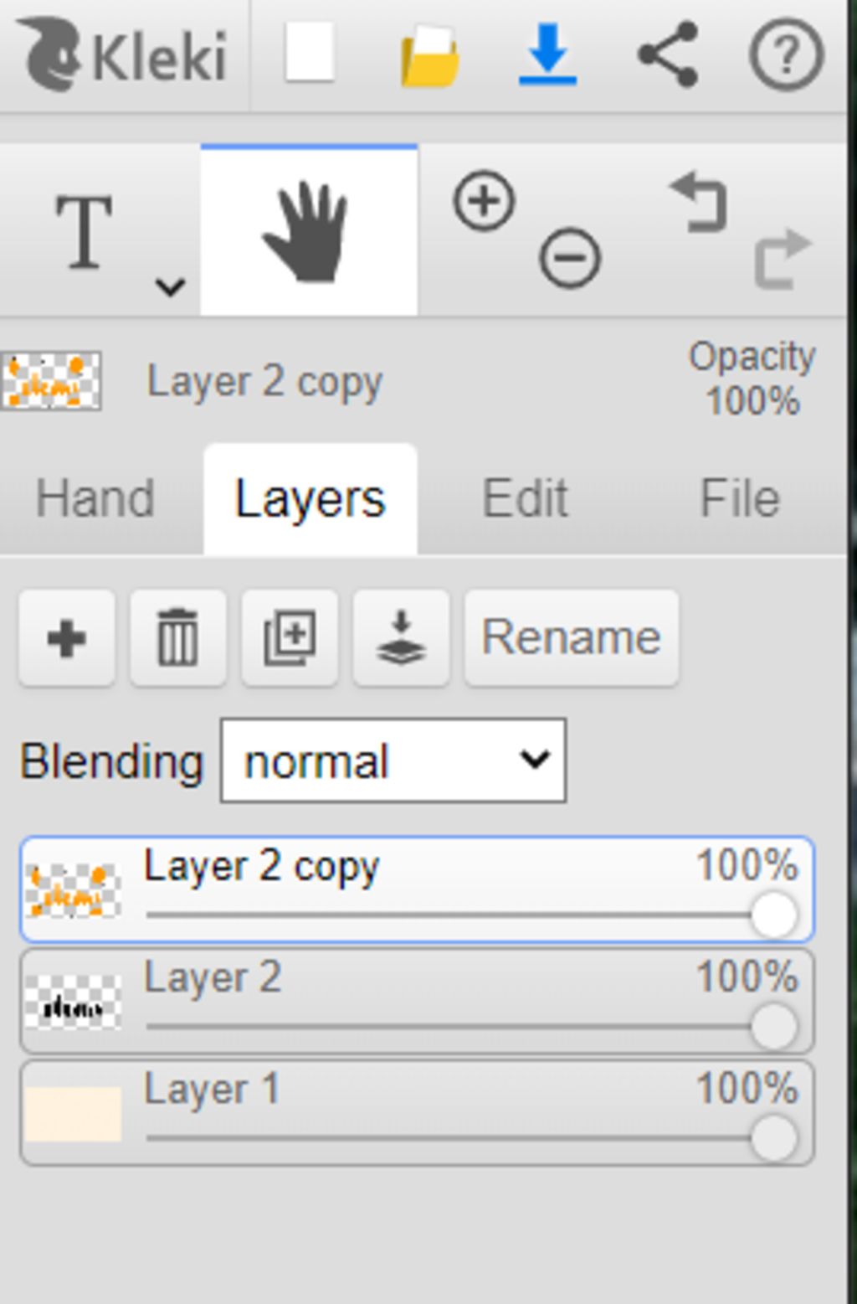
Task: Add a new layer with plus button
Action: point(67,638)
